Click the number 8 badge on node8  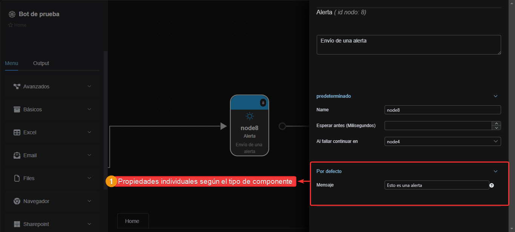click(263, 103)
